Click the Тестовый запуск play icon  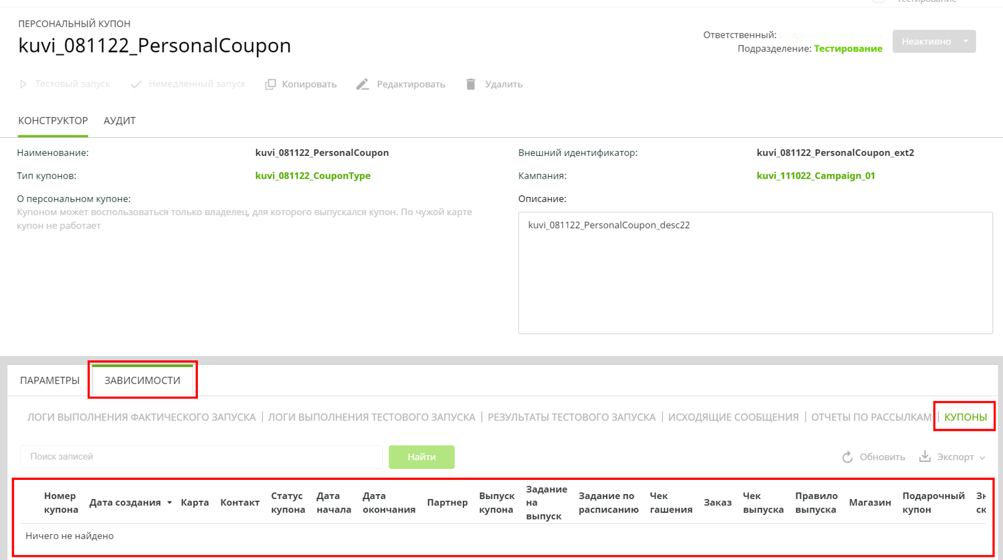pos(23,84)
